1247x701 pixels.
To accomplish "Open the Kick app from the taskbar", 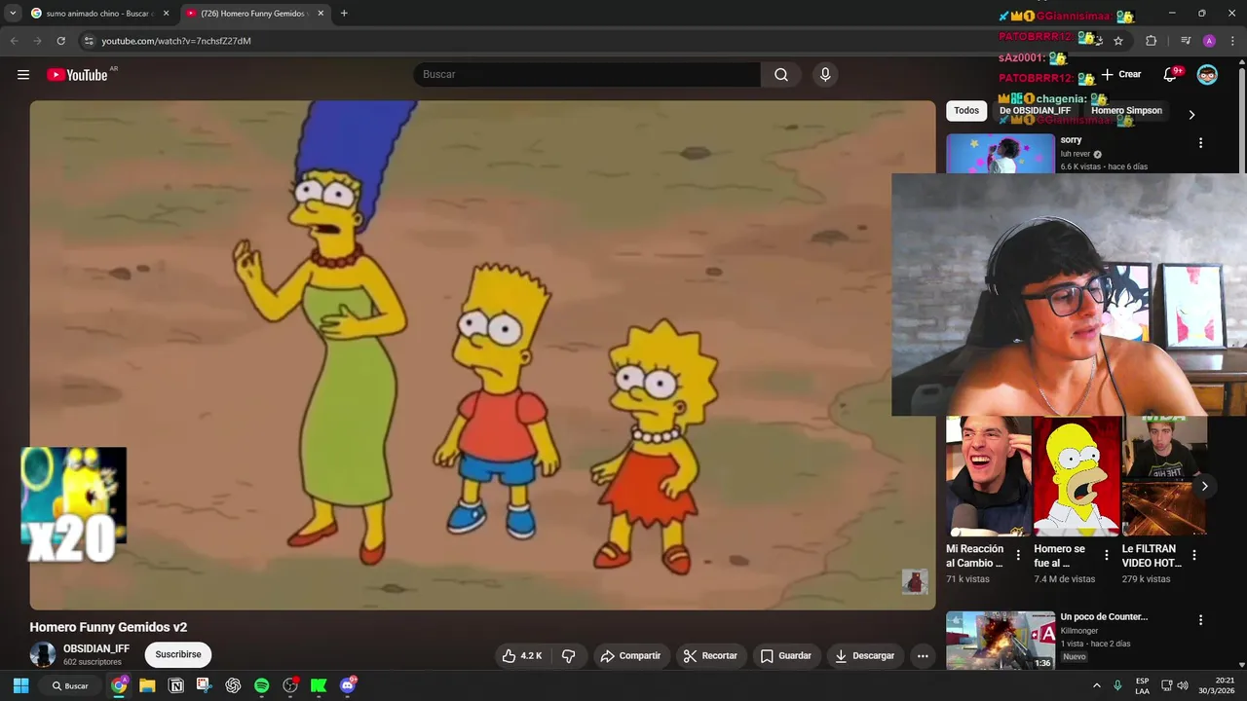I will tap(319, 685).
